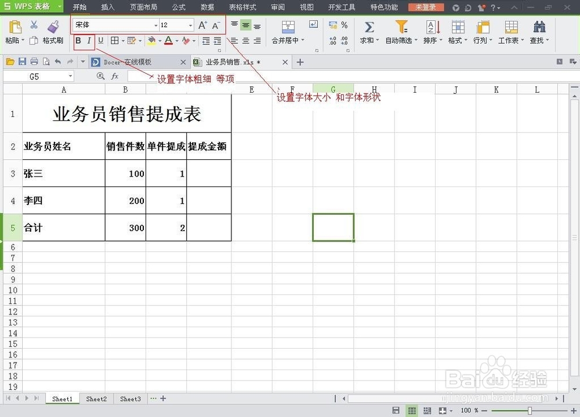Expand the 工作表 worksheet dropdown

[x=523, y=40]
